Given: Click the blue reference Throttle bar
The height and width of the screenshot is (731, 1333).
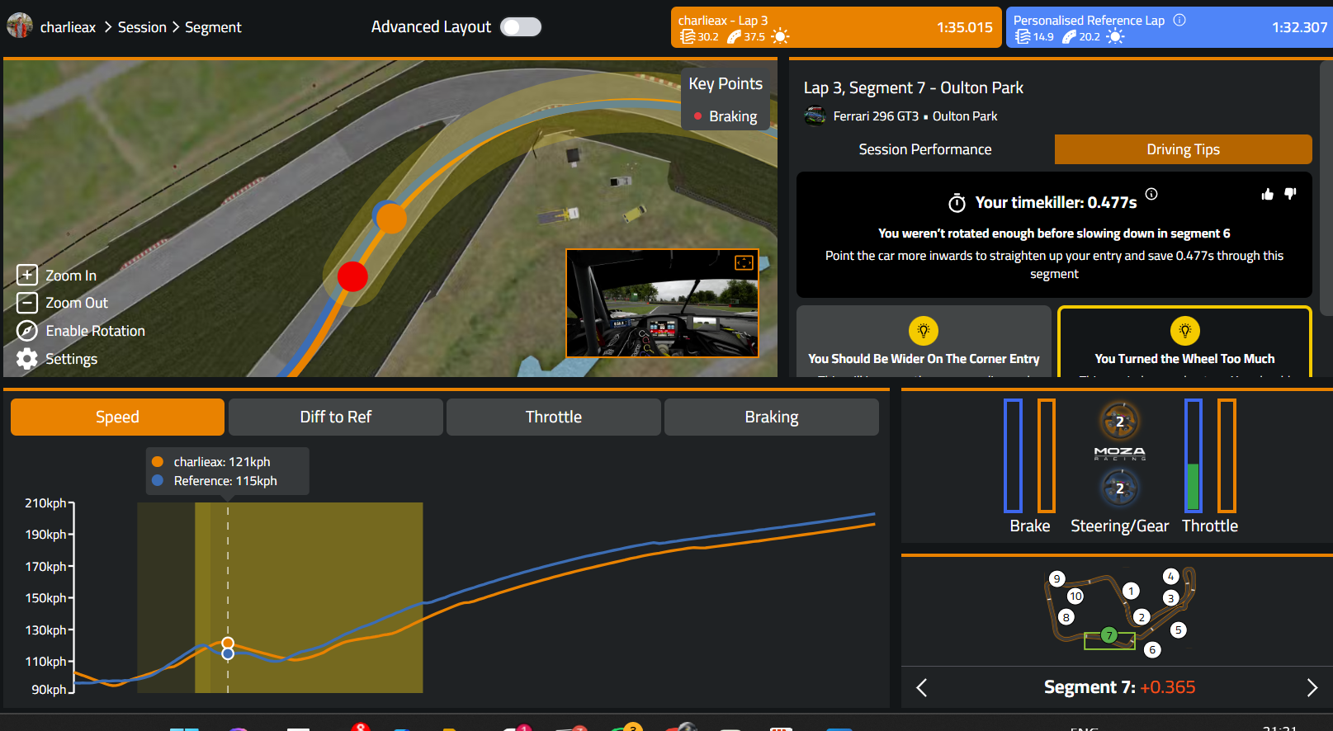Looking at the screenshot, I should point(1193,455).
